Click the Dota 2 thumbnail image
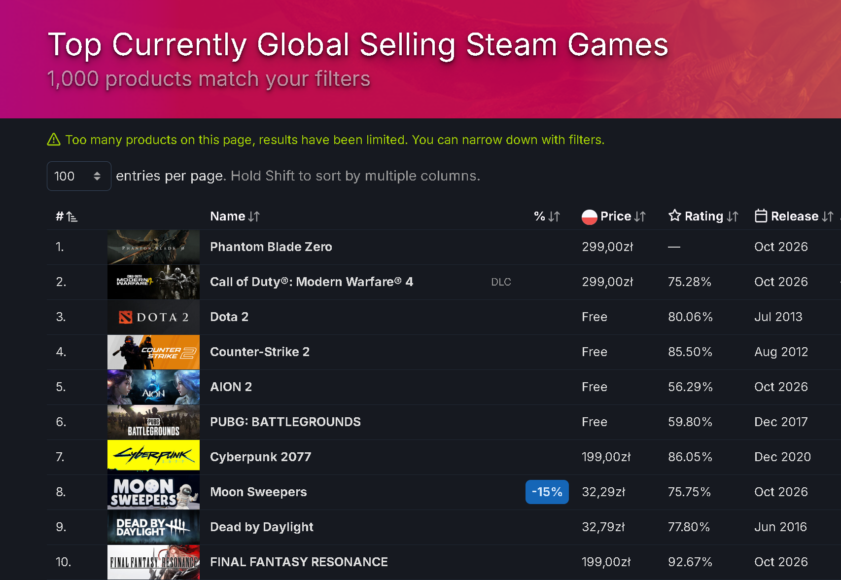 point(153,317)
